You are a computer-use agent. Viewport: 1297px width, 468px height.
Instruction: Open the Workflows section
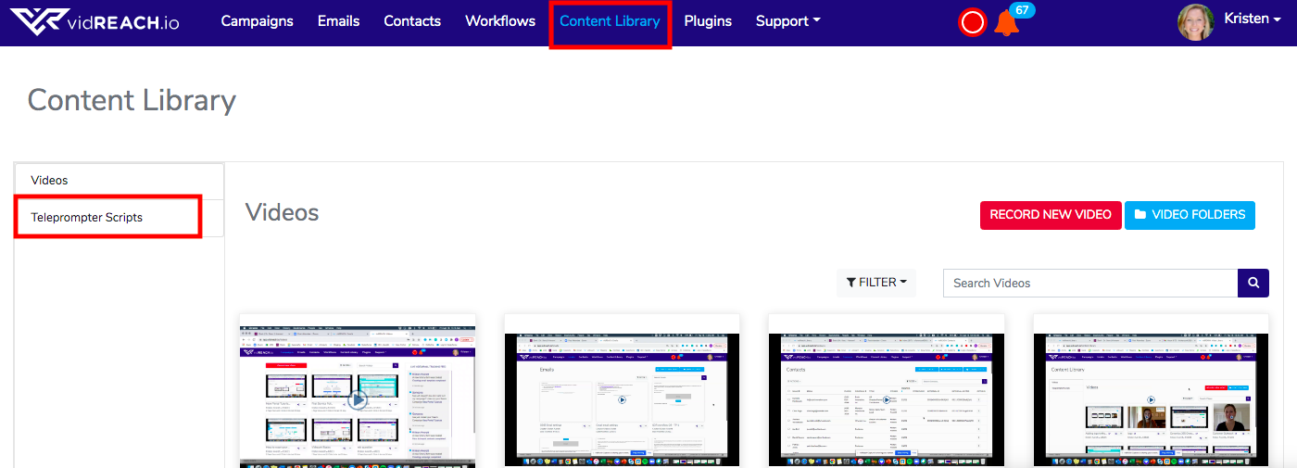pos(500,21)
